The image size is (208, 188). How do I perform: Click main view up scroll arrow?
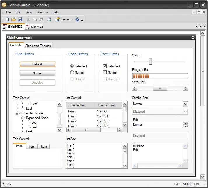tap(202, 33)
